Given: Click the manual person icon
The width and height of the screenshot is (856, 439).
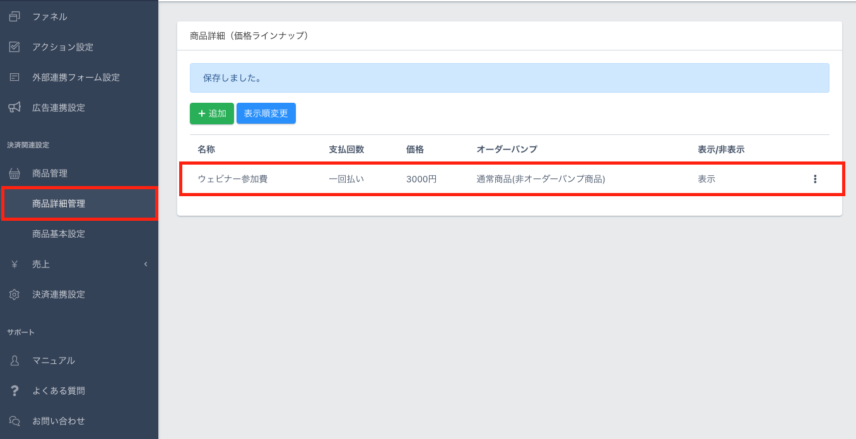Looking at the screenshot, I should pyautogui.click(x=15, y=361).
